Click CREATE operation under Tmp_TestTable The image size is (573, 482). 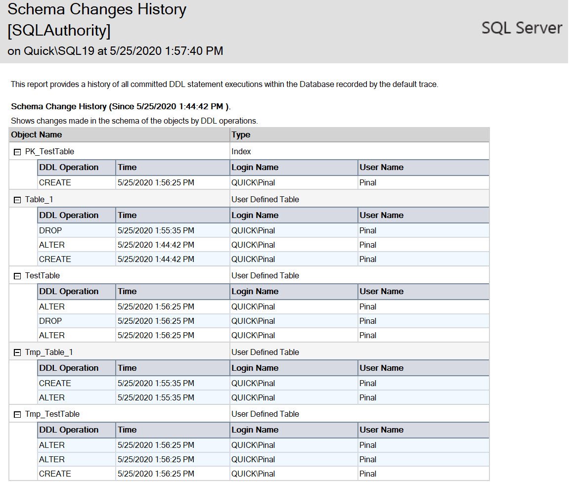tap(55, 474)
